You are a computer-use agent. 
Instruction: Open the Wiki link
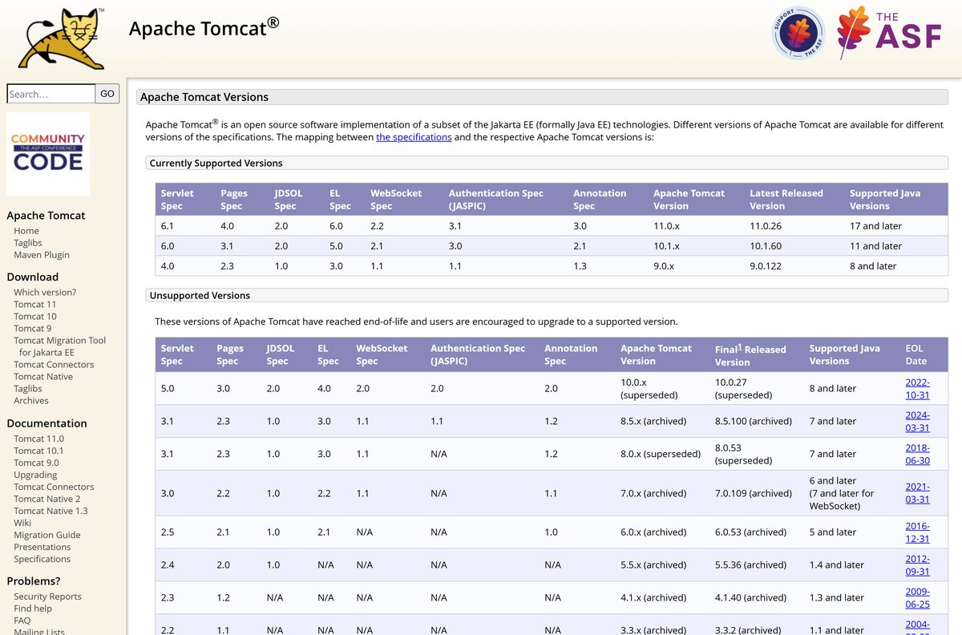(x=22, y=523)
